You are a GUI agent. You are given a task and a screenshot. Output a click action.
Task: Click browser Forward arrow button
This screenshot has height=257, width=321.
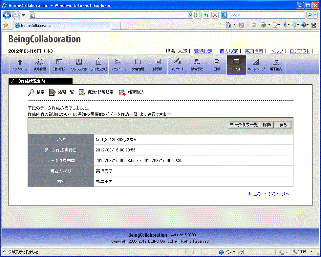(x=16, y=15)
